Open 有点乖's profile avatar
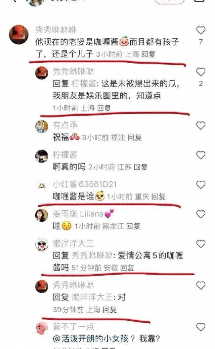This screenshot has height=349, width=215. pos(42,127)
